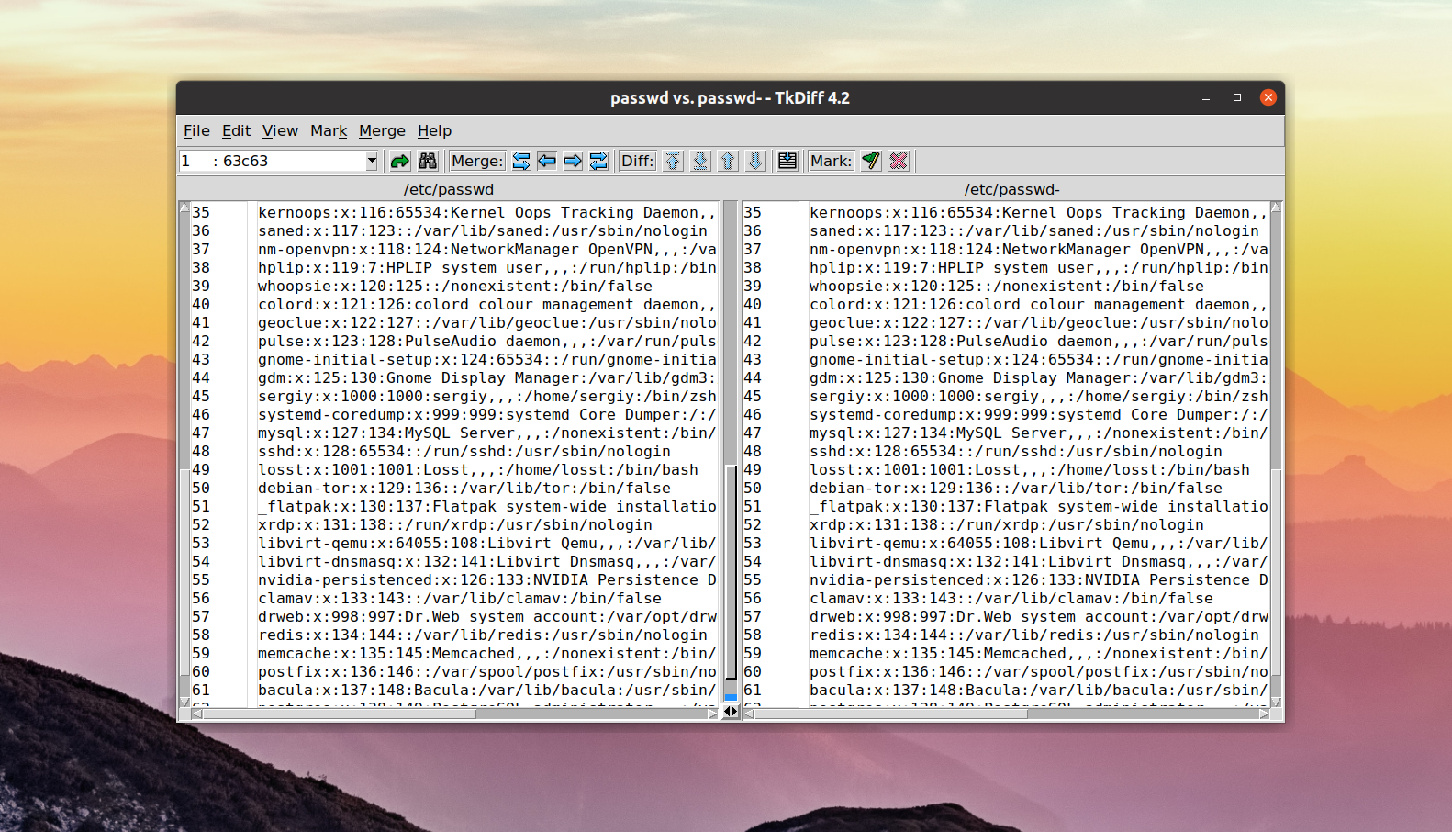Jump to last diff icon
Image resolution: width=1452 pixels, height=832 pixels.
point(700,161)
